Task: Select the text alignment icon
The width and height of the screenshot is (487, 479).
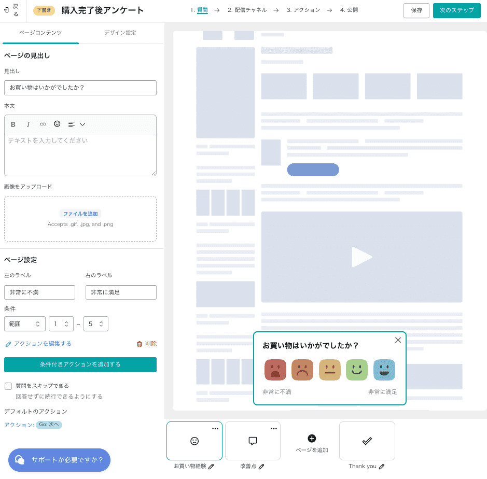Action: [x=71, y=124]
